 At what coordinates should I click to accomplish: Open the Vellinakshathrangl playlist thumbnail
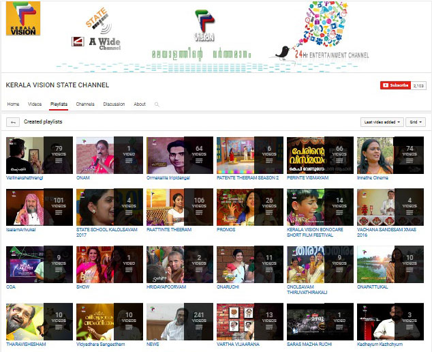click(40, 155)
